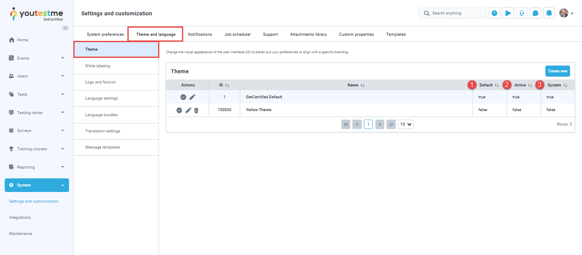Switch to the Notifications tab
Screen dimensions: 582x255
pyautogui.click(x=200, y=34)
